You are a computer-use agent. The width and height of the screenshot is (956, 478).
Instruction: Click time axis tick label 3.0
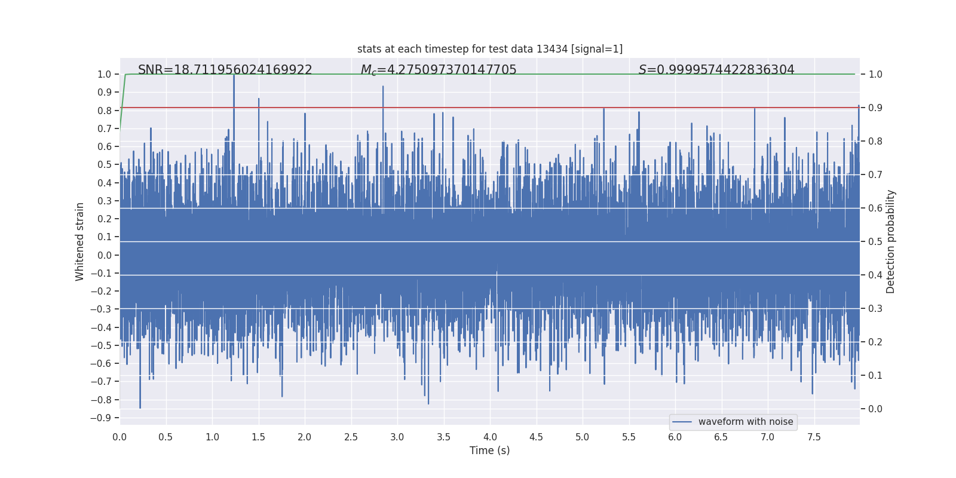[x=397, y=437]
